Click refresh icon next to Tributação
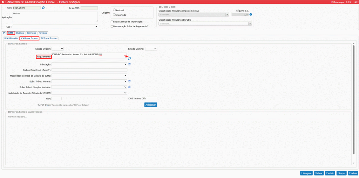This screenshot has height=178, width=359. tap(129, 64)
